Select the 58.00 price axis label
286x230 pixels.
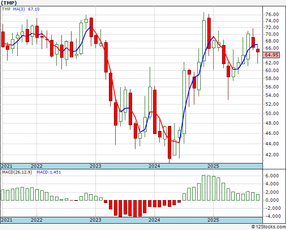click(x=272, y=78)
